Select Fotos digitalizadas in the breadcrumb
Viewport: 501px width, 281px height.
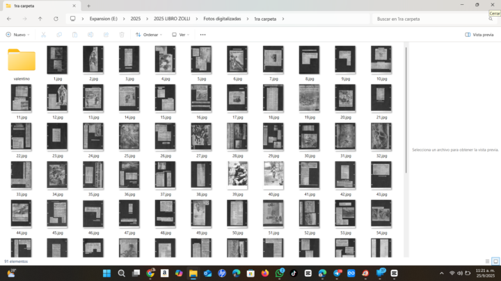(222, 19)
